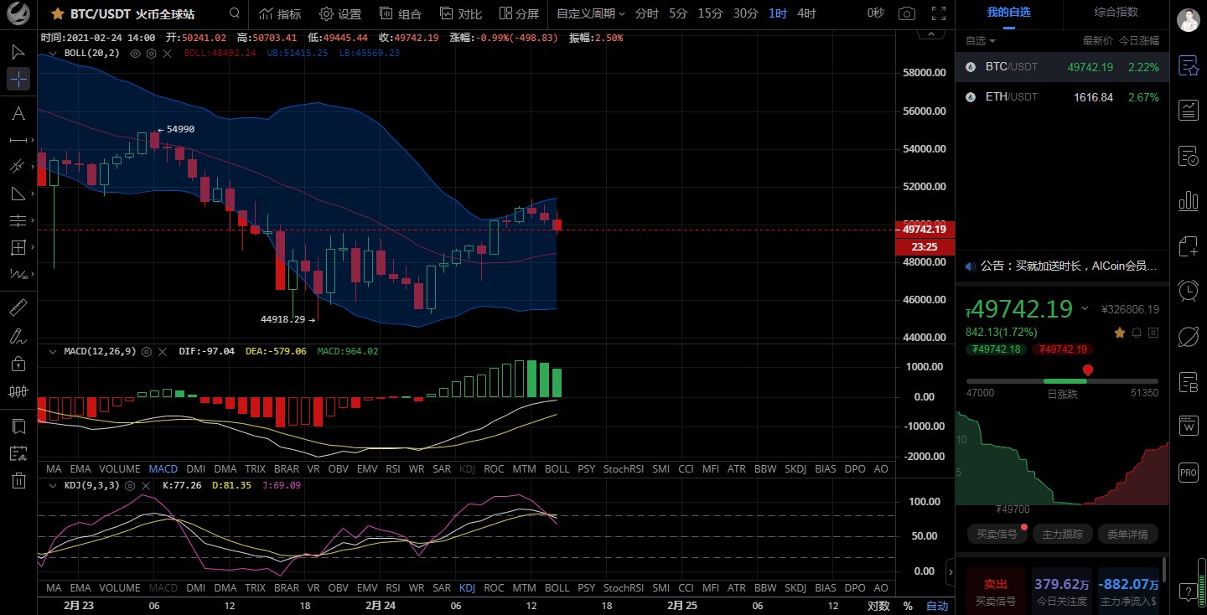Take a chart screenshot with the camera icon
The width and height of the screenshot is (1207, 615).
pyautogui.click(x=907, y=13)
